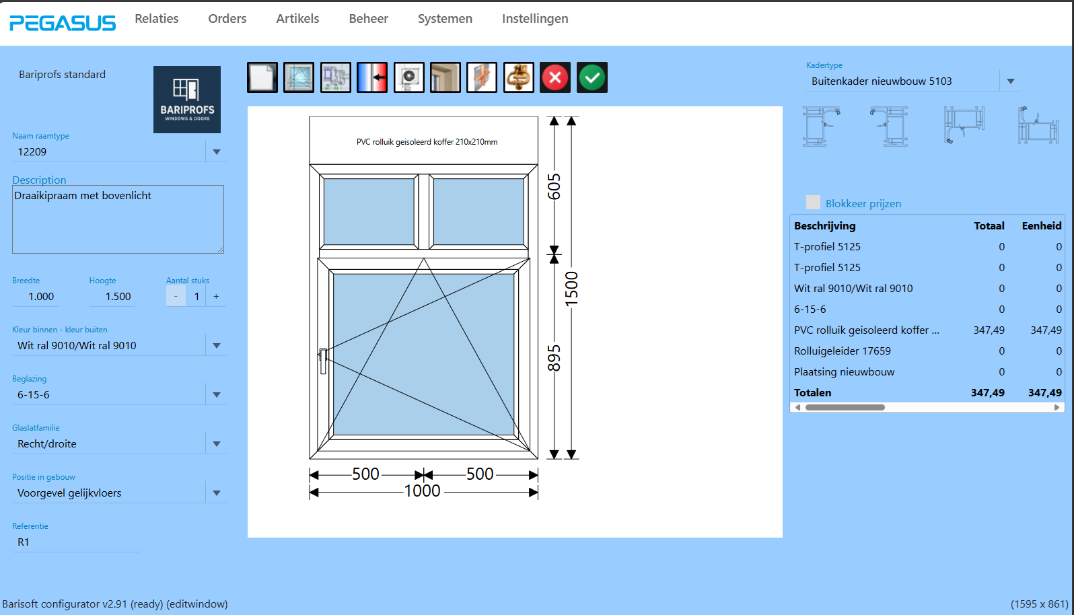The height and width of the screenshot is (615, 1074).
Task: Click the window handle in the drawing
Action: (323, 361)
